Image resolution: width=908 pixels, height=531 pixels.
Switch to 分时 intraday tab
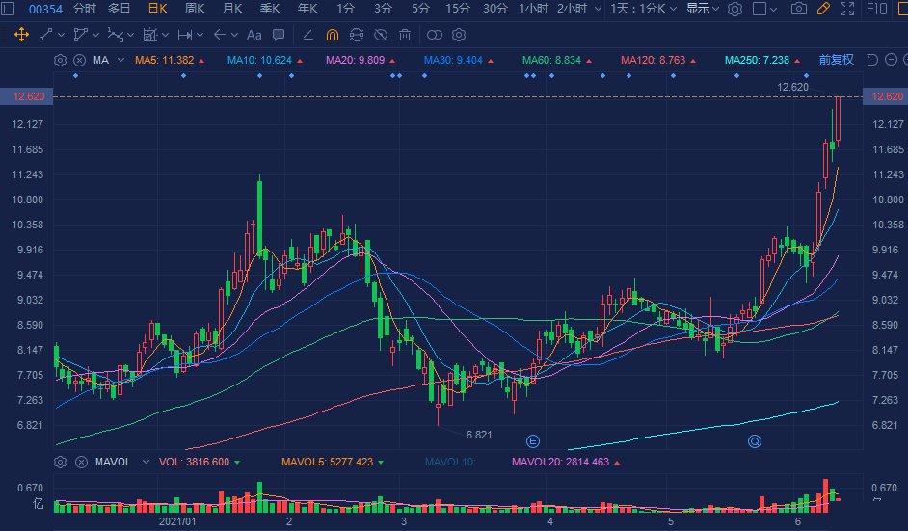85,9
